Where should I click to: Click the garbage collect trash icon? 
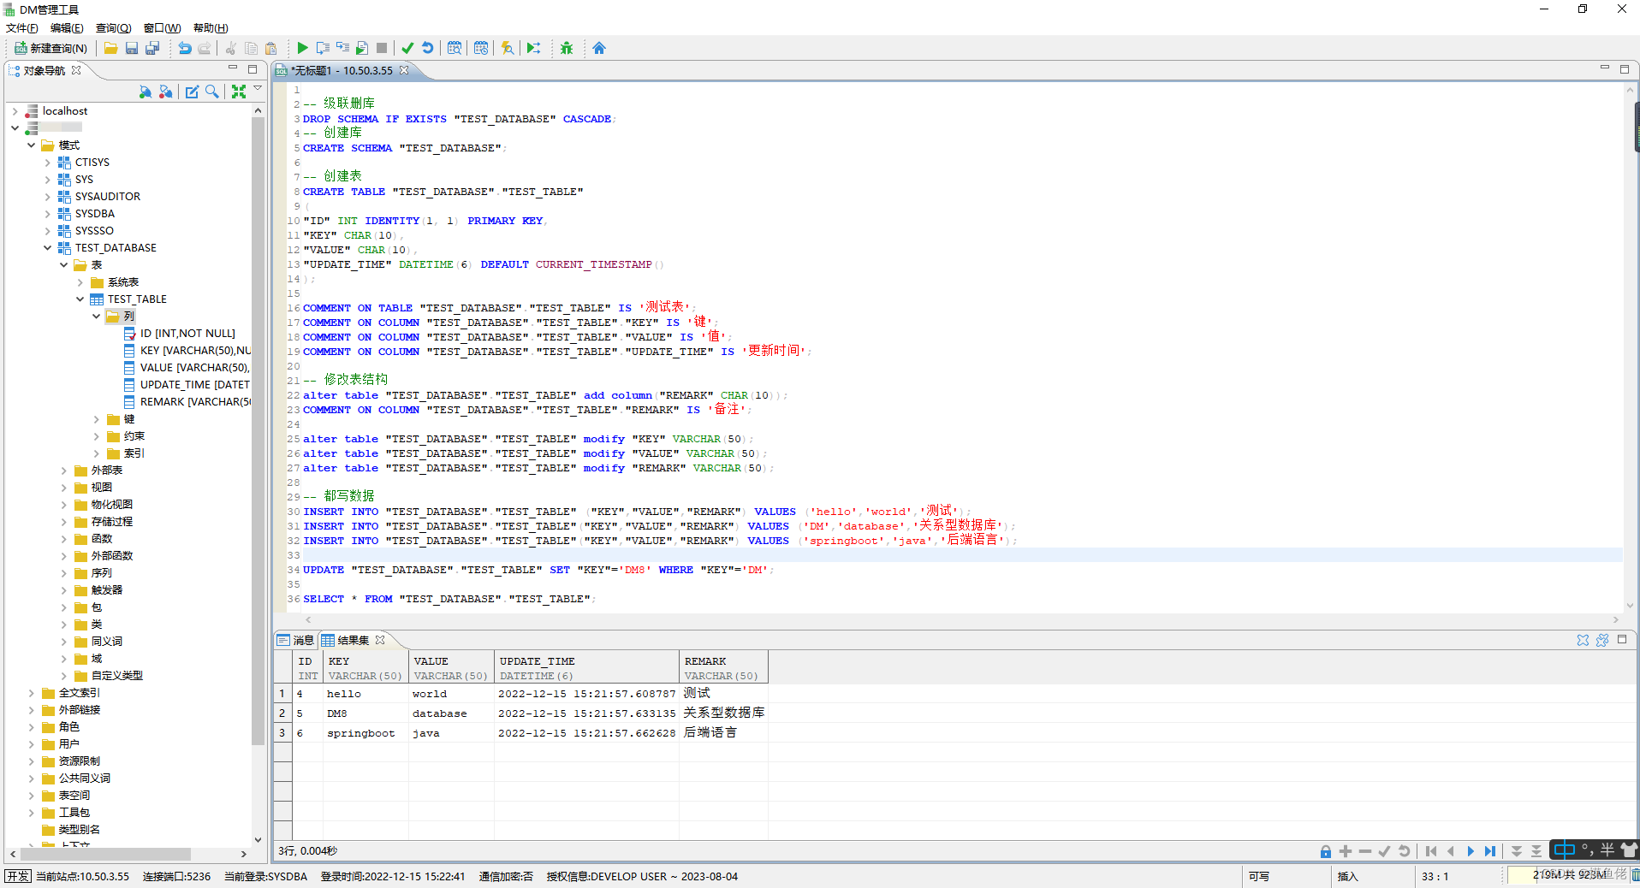tap(1634, 874)
